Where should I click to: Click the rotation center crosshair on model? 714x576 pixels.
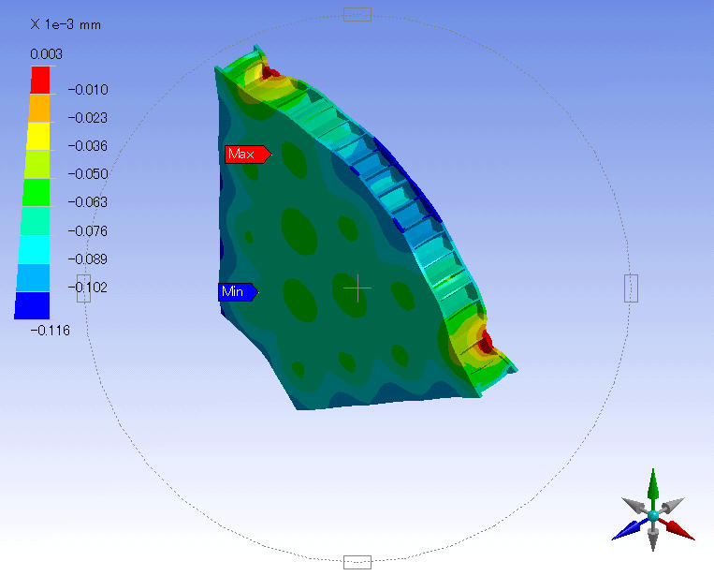coord(357,288)
